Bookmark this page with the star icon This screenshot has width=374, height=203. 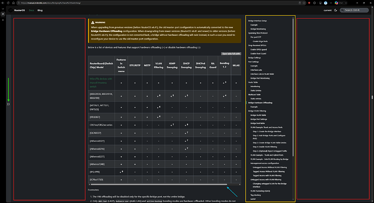[x=304, y=3]
